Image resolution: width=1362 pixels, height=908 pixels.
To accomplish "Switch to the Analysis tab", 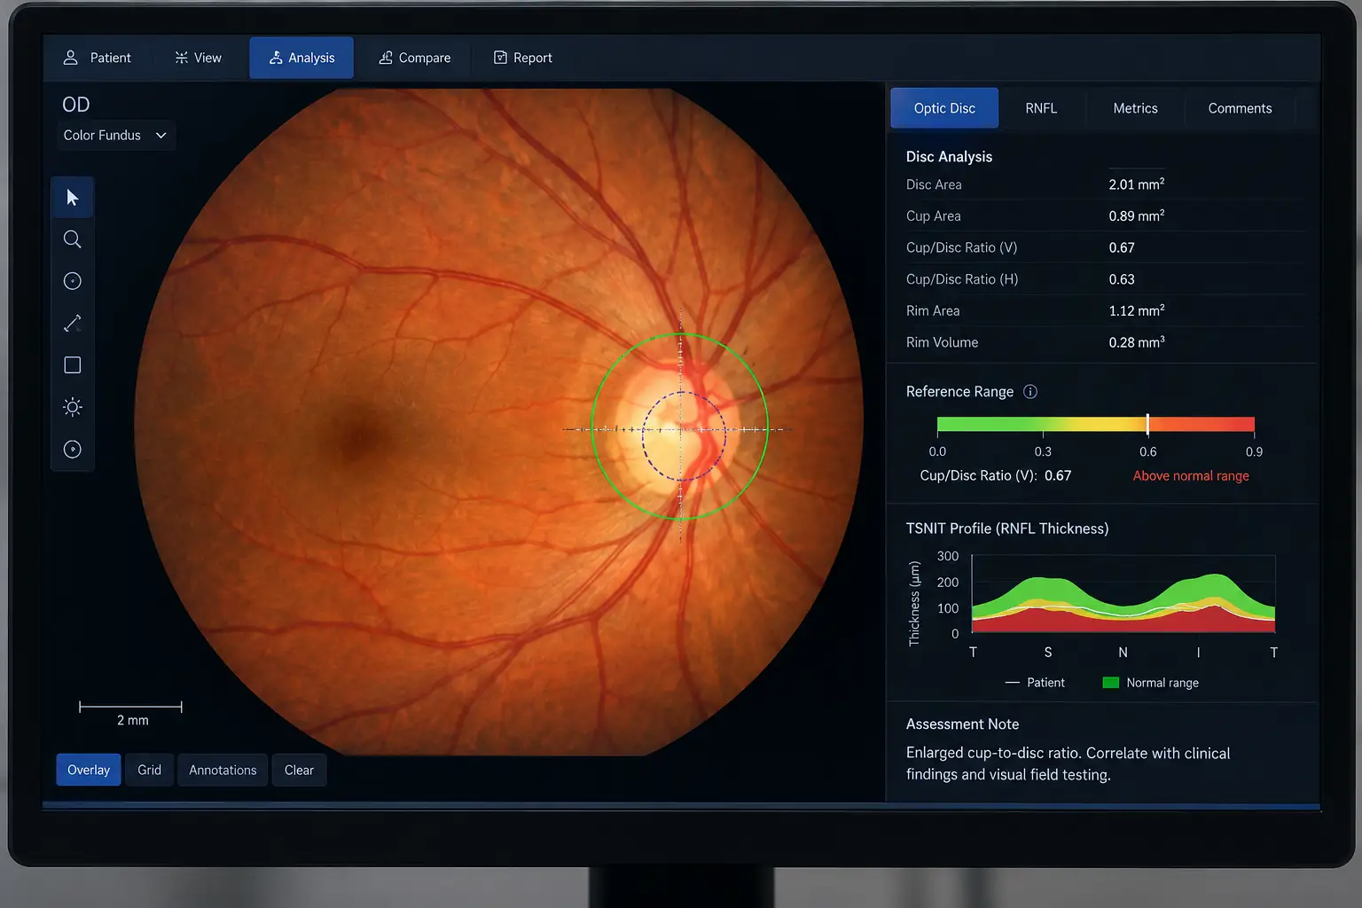I will pos(301,58).
